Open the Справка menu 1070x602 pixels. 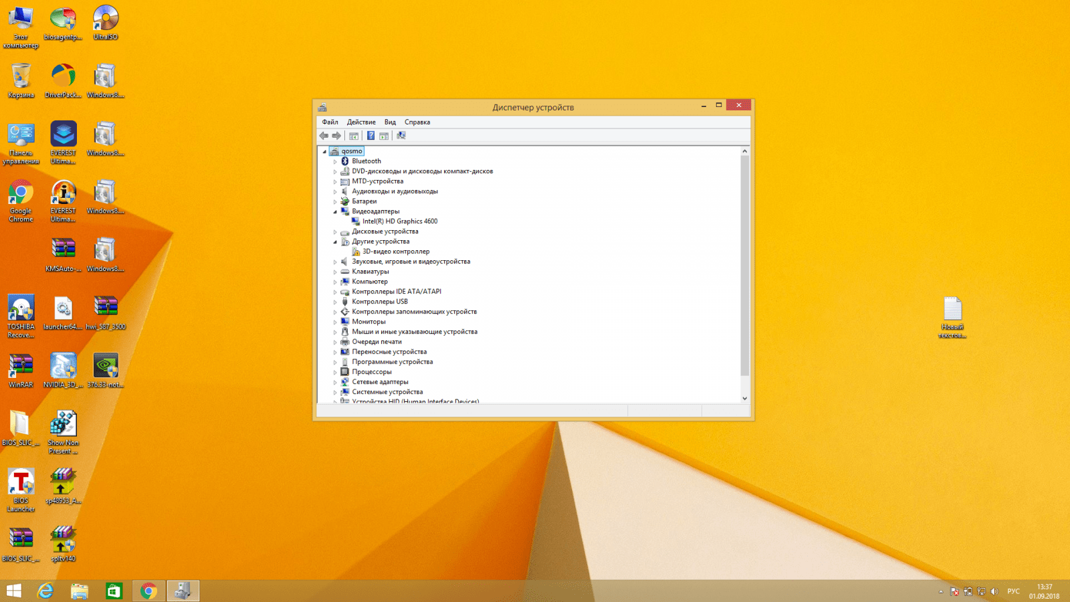coord(417,122)
